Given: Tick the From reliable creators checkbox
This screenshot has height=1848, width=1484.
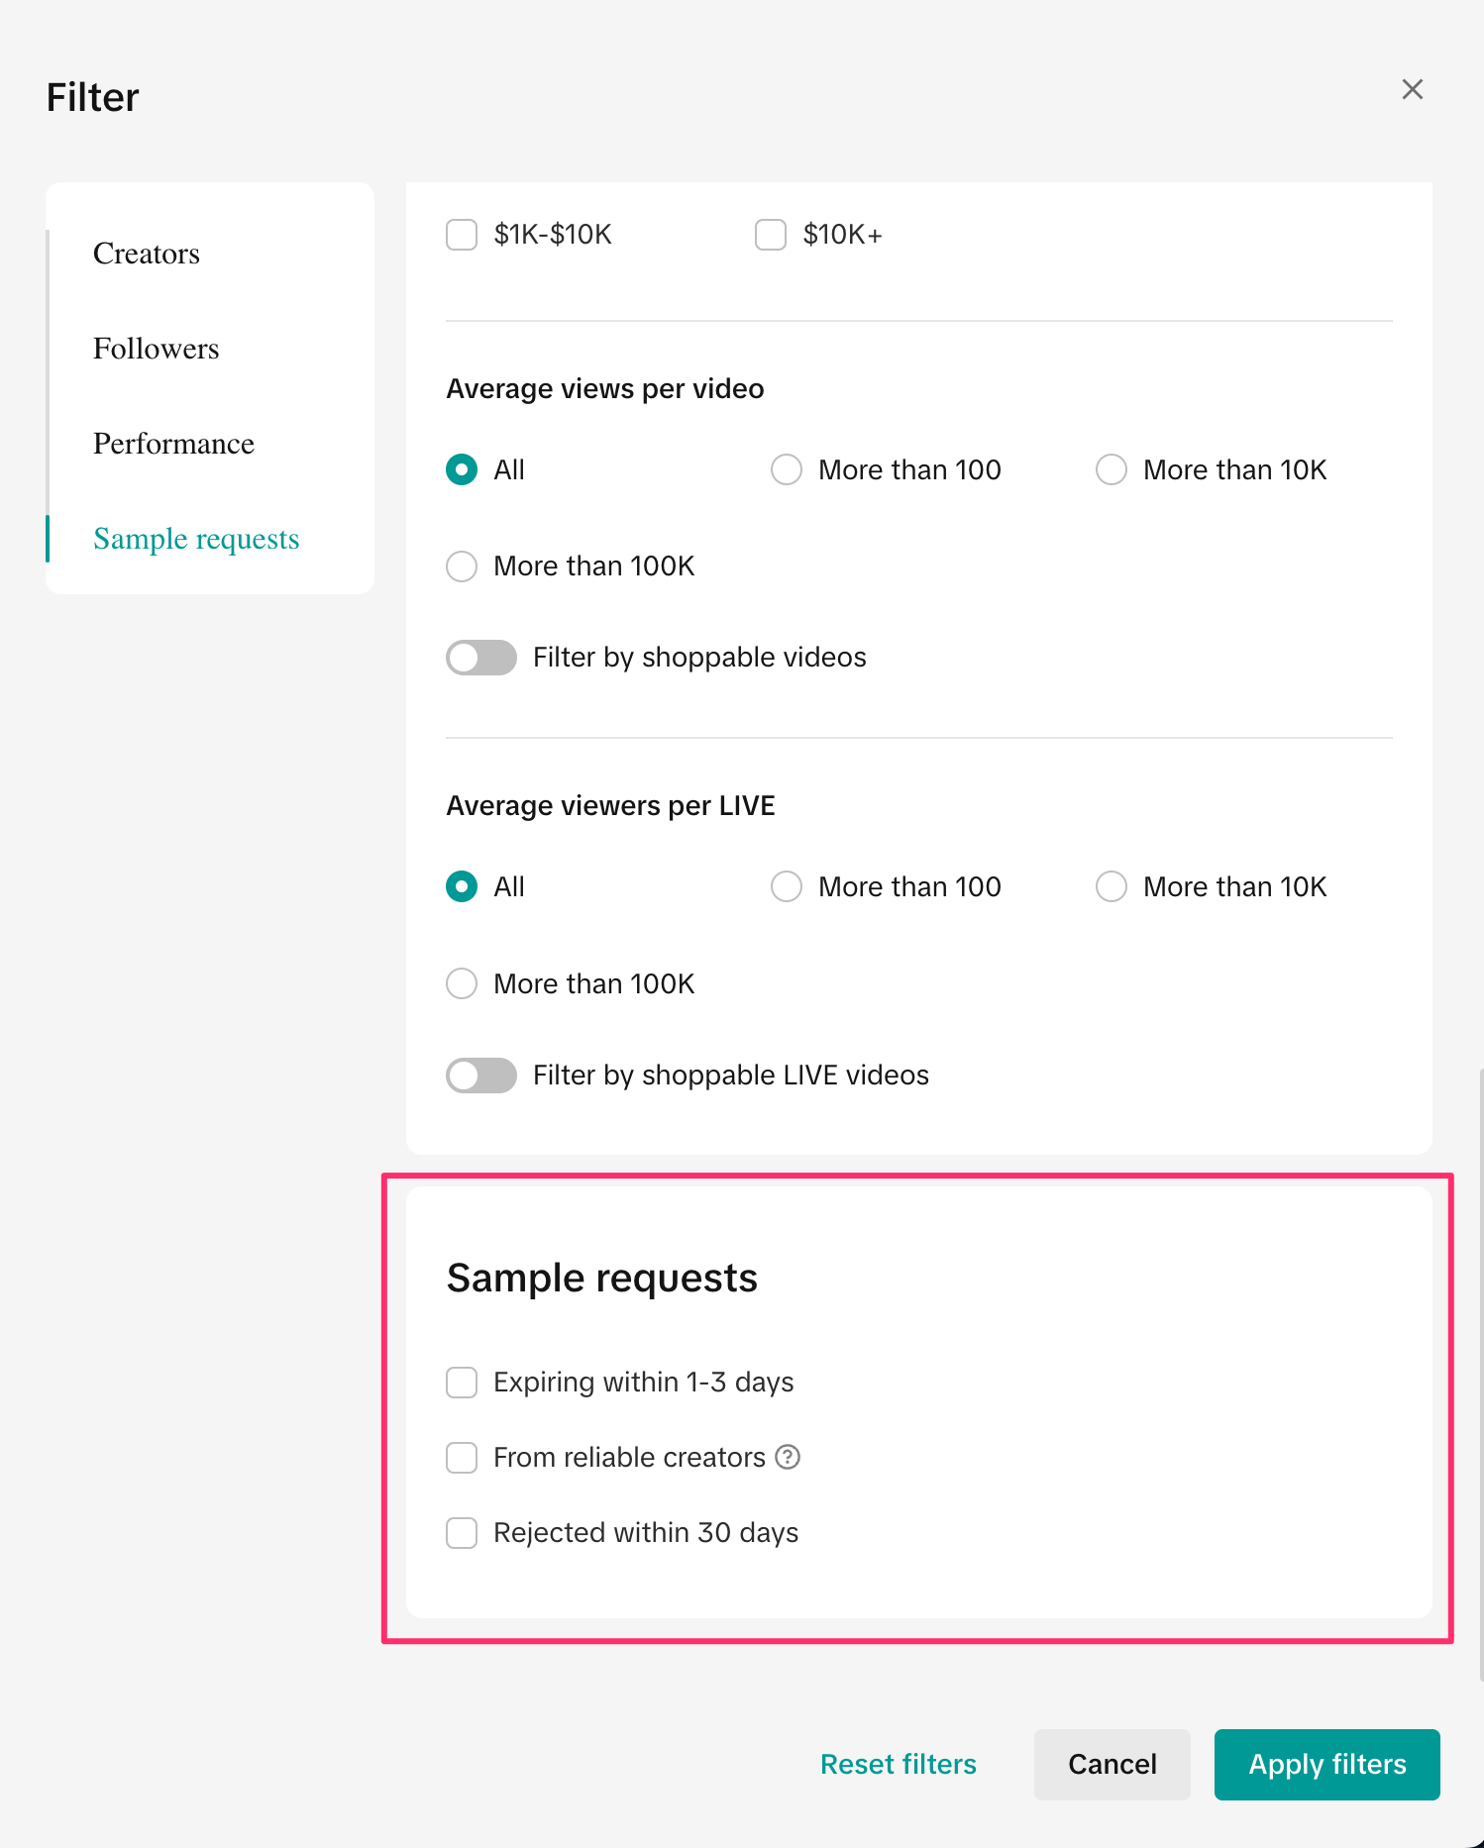Looking at the screenshot, I should pos(462,1457).
